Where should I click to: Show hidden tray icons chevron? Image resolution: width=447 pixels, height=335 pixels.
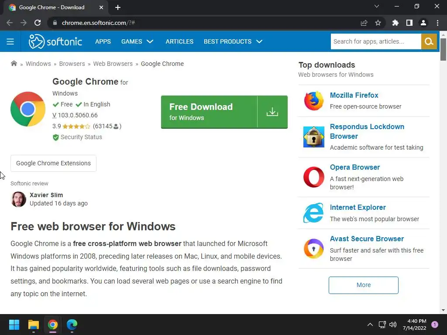pos(370,325)
